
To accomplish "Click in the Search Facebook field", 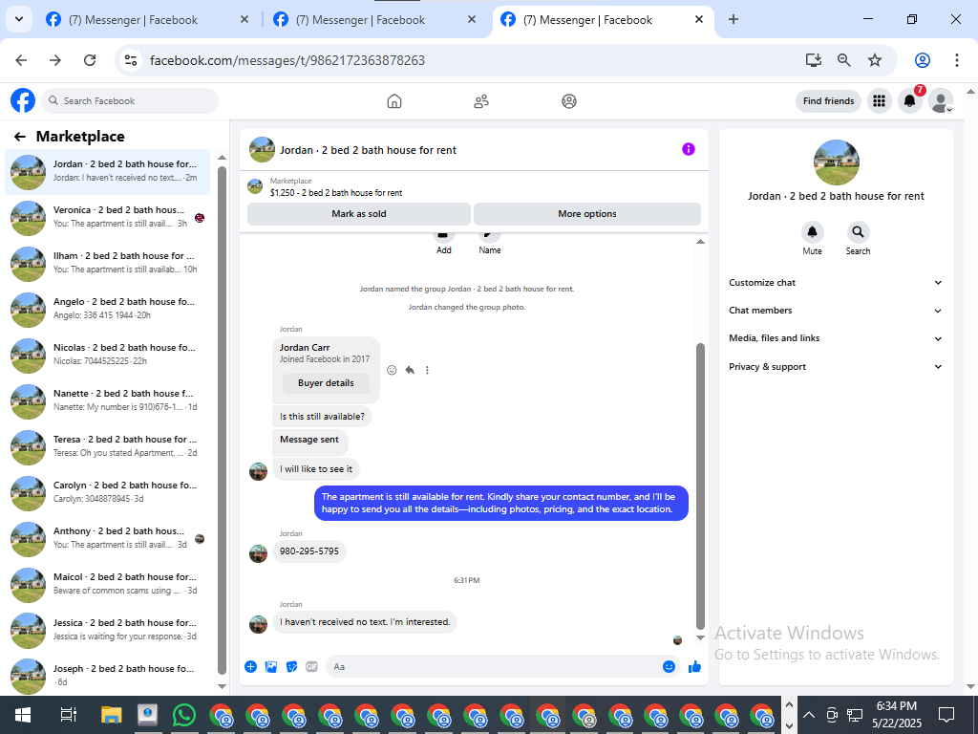I will pos(130,100).
